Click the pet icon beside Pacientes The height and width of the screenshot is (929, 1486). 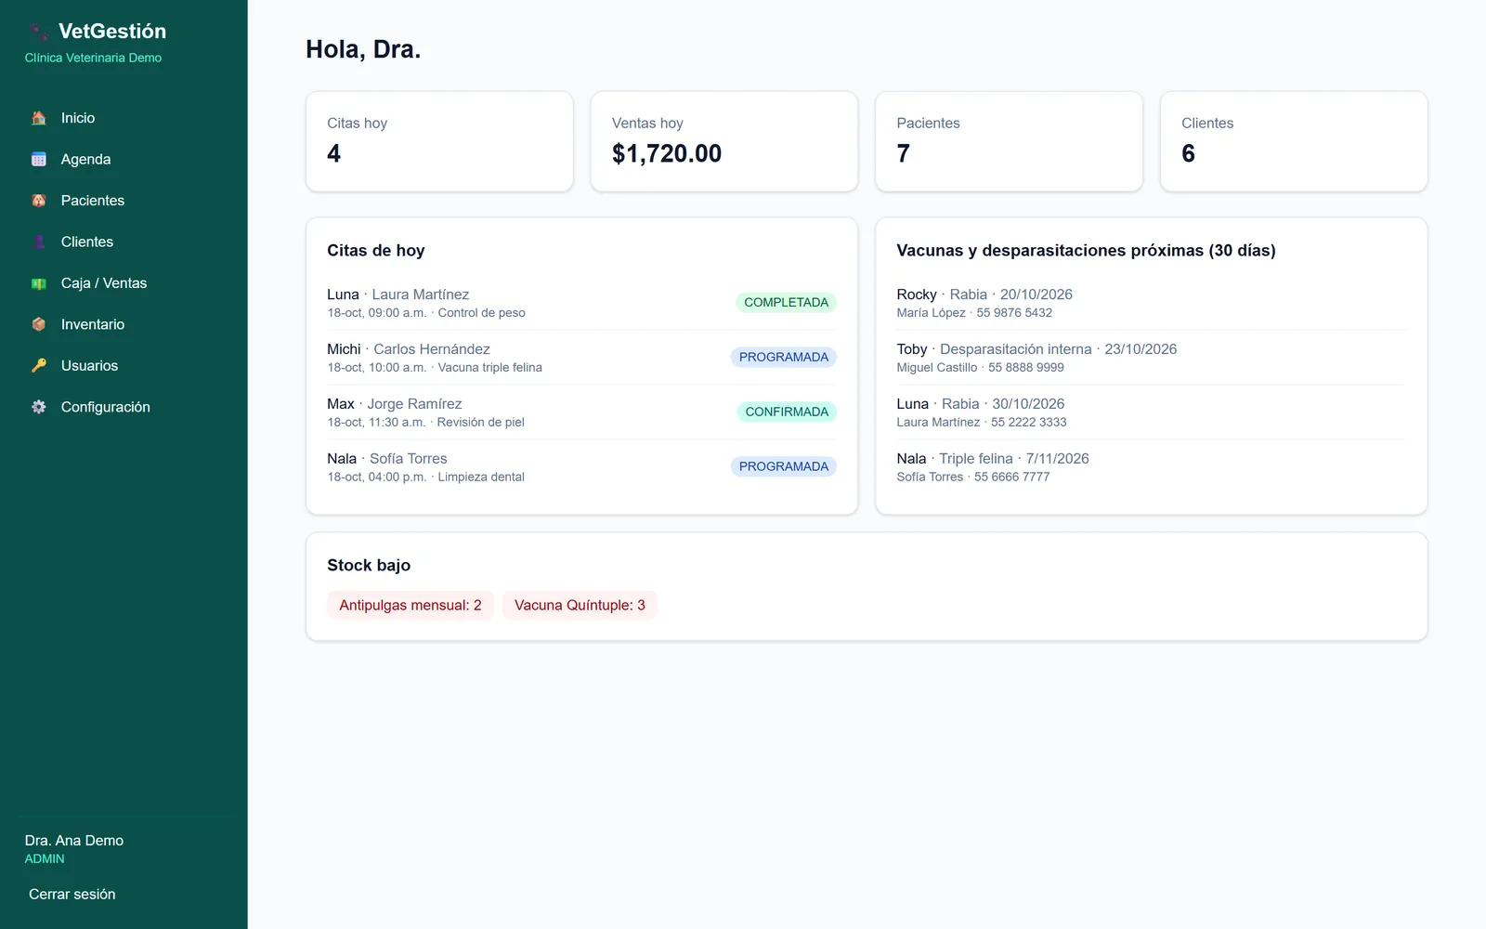click(x=39, y=201)
